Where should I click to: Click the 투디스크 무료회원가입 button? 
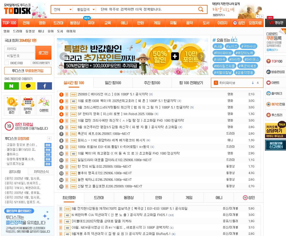tap(28, 71)
